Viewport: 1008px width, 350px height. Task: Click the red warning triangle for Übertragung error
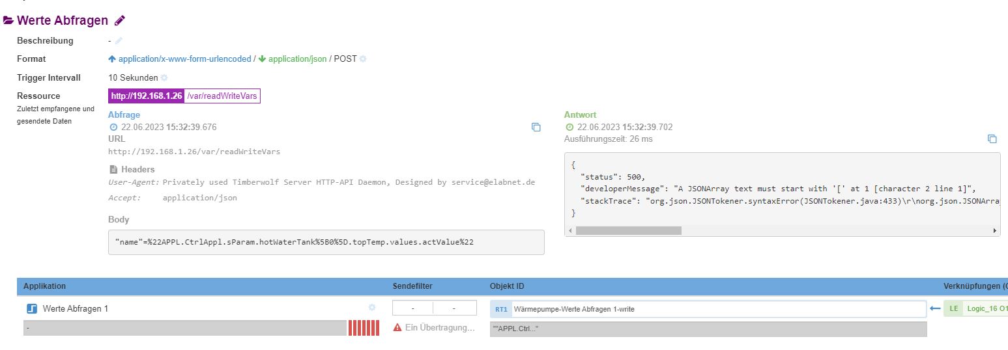(x=397, y=327)
